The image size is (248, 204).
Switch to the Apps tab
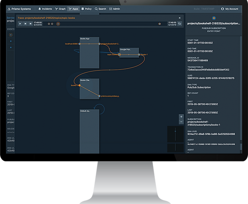(73, 9)
